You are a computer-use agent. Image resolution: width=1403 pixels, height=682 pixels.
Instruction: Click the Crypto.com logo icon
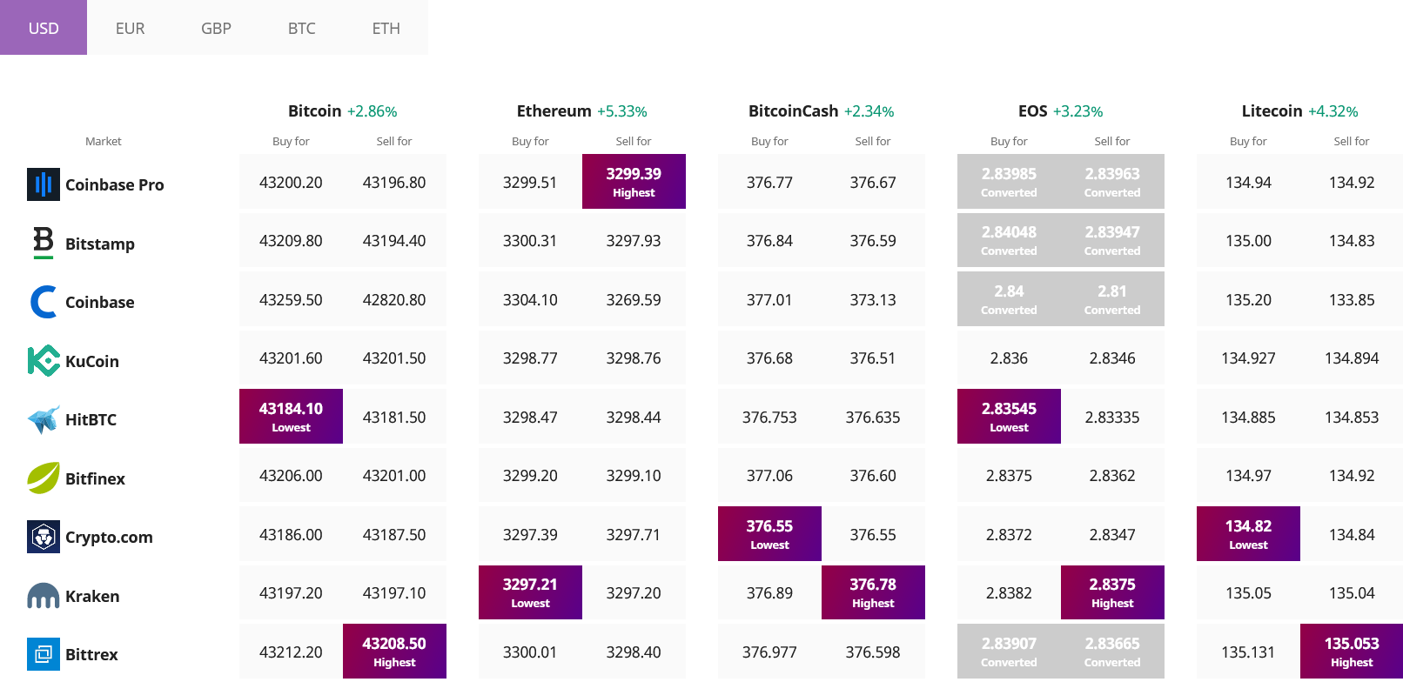click(44, 537)
